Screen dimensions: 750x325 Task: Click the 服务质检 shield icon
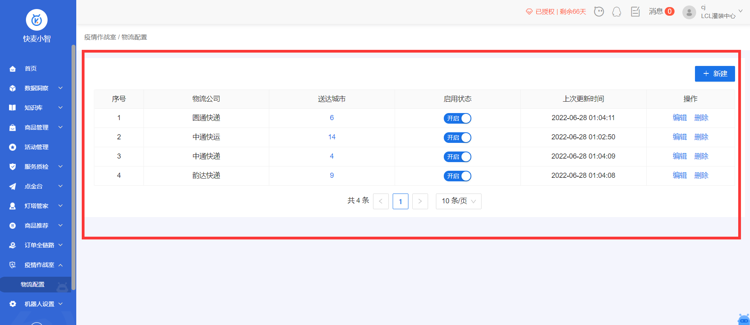(13, 167)
